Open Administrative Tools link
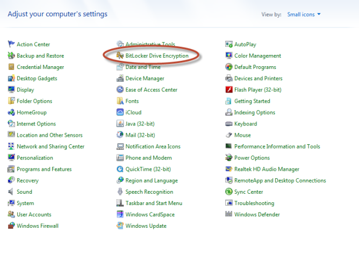 150,44
